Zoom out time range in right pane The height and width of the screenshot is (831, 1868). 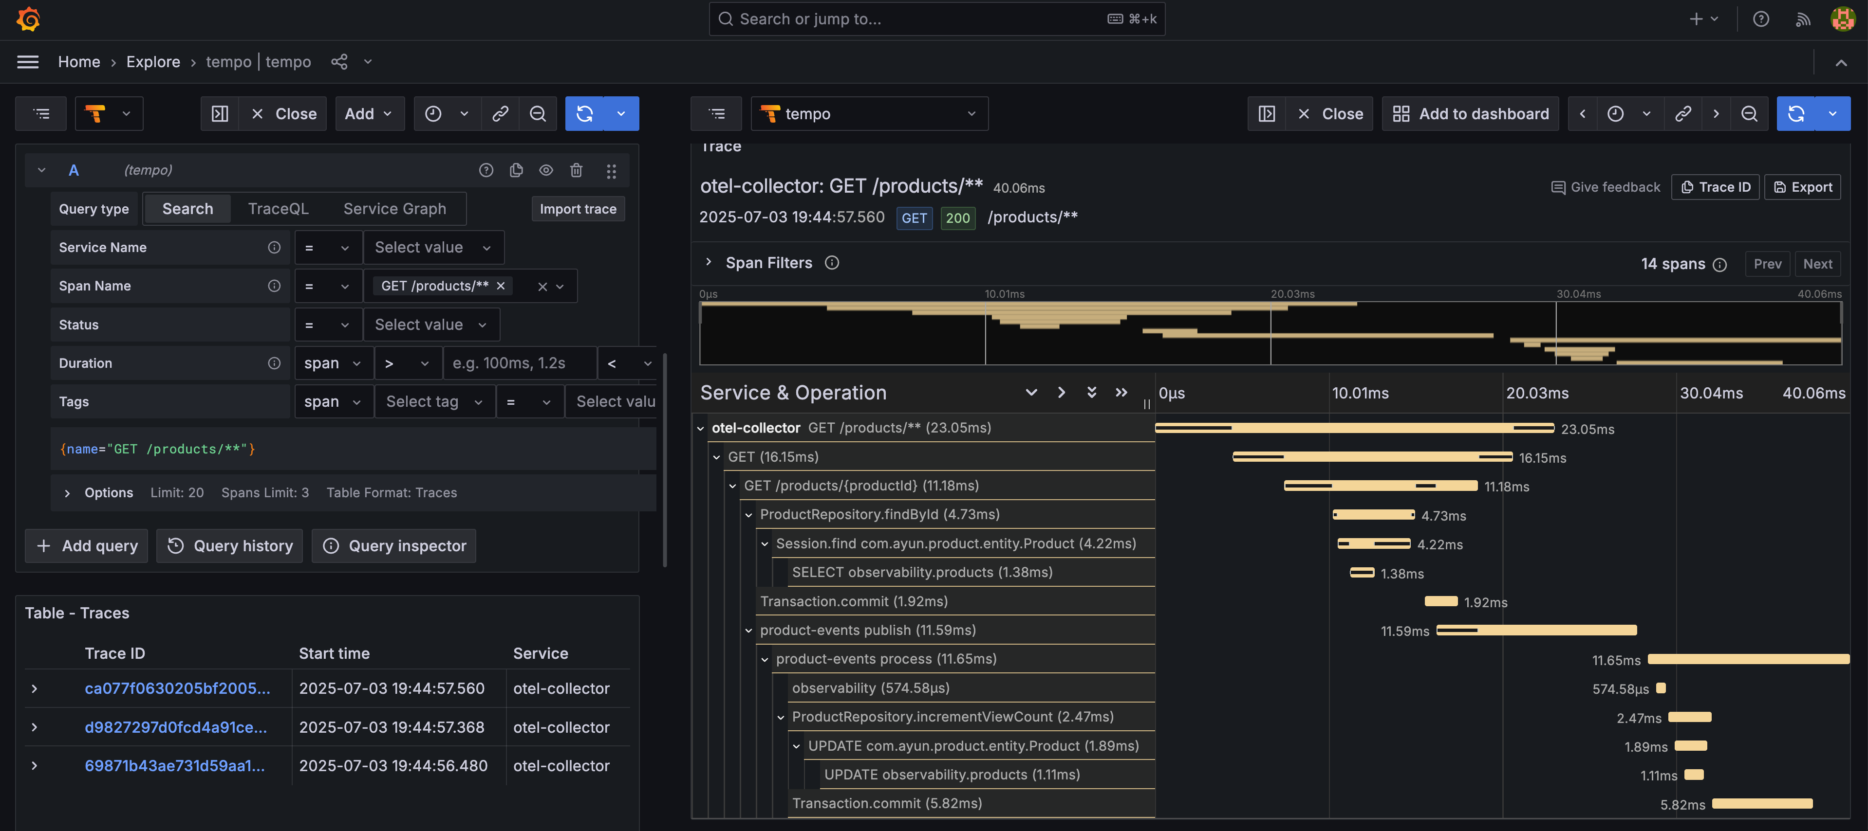click(x=1749, y=114)
